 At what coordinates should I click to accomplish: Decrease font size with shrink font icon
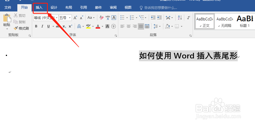tap(81, 18)
